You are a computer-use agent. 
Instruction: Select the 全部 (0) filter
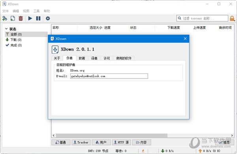click(x=26, y=34)
